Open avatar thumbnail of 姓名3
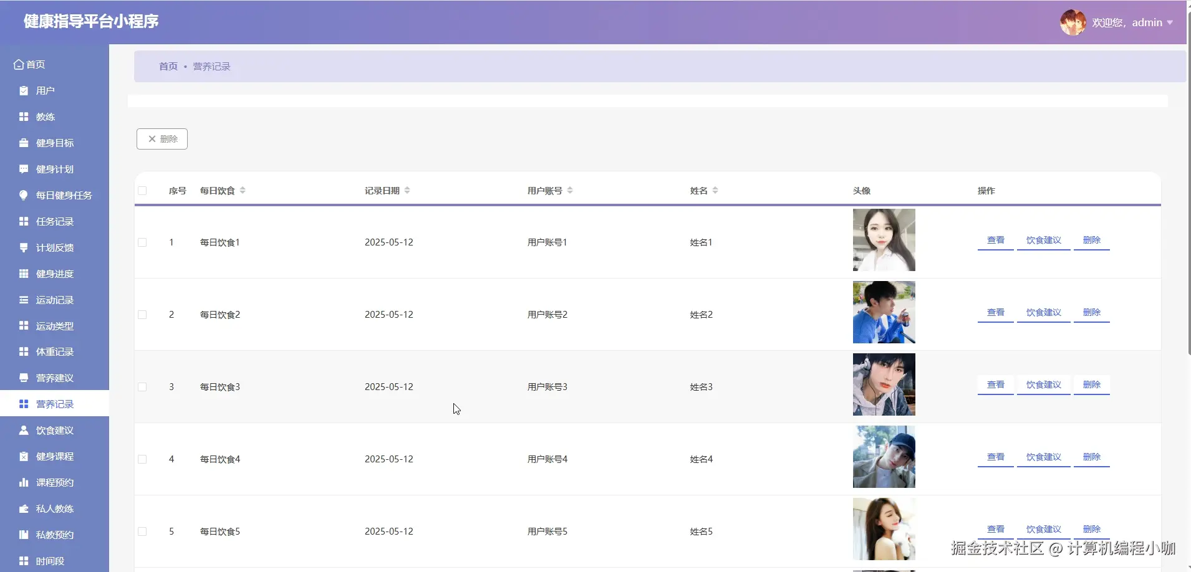 tap(884, 384)
